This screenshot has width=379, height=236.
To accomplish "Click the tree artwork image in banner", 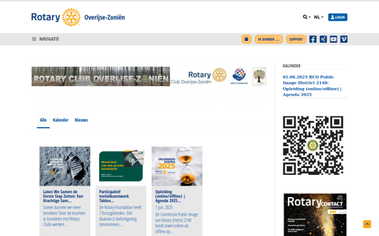I will (260, 76).
